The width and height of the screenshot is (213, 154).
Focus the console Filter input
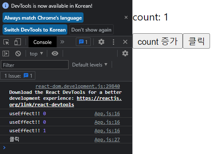(x=35, y=65)
